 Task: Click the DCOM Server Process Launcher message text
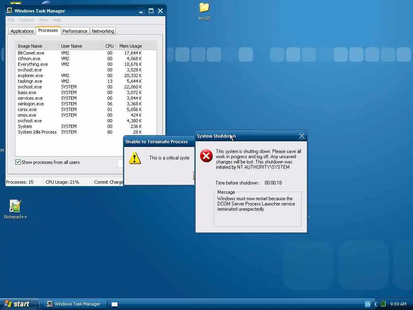tap(256, 204)
